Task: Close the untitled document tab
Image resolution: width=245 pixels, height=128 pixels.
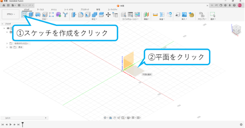Action: click(207, 6)
